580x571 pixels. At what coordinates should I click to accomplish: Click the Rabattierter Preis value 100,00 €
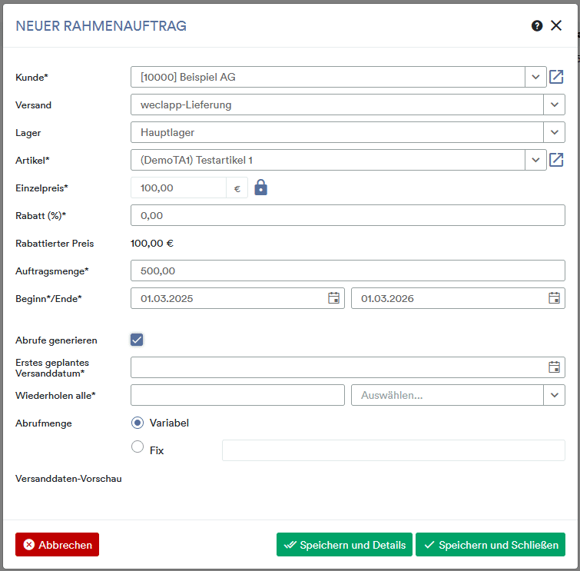point(152,243)
